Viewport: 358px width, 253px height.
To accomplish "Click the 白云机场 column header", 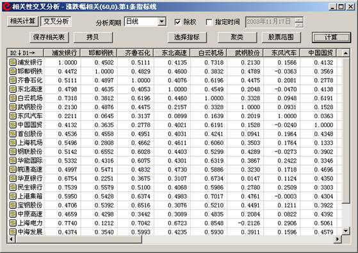I will pyautogui.click(x=208, y=53).
